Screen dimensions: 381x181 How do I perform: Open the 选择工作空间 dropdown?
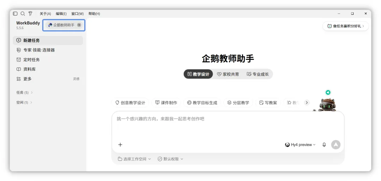click(134, 159)
